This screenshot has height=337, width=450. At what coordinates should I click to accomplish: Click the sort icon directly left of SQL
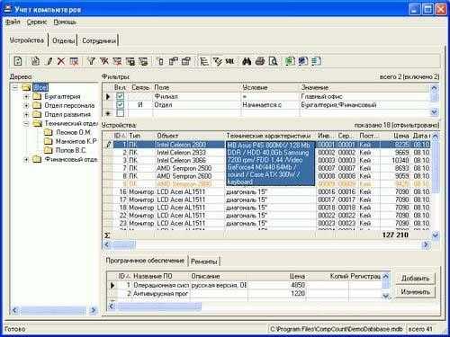pyautogui.click(x=217, y=61)
